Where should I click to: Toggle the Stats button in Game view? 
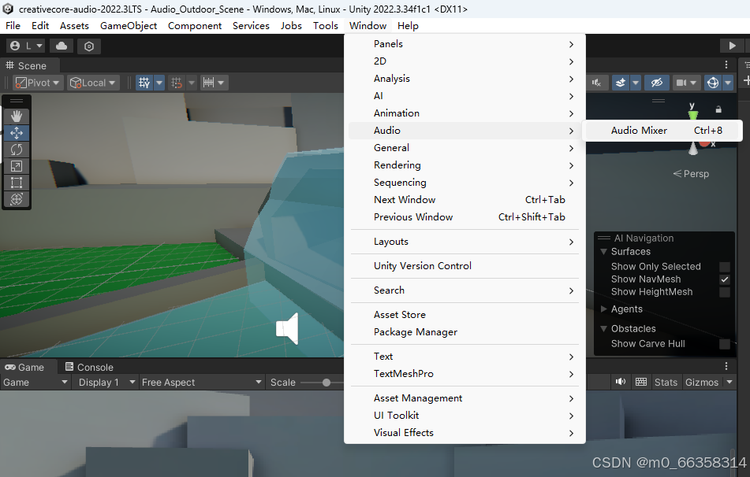666,382
